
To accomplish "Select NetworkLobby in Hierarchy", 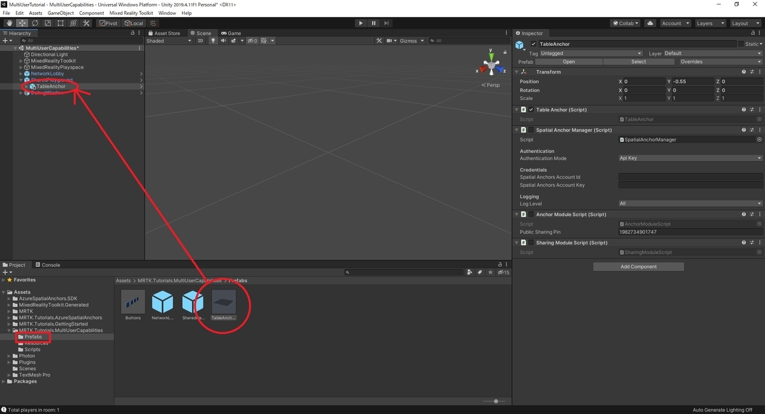I will pos(47,73).
